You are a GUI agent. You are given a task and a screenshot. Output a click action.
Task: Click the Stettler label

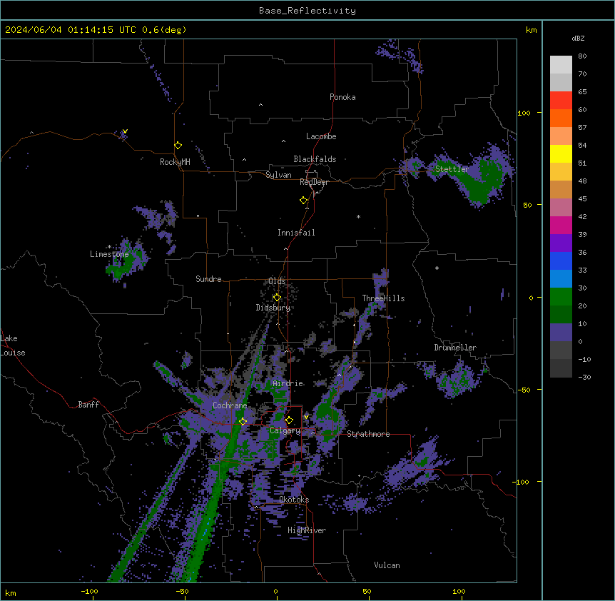[452, 169]
